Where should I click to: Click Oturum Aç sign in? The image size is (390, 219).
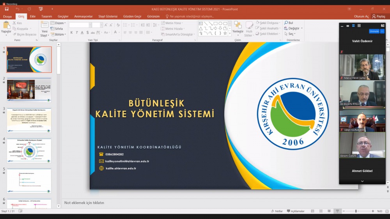coord(361,16)
